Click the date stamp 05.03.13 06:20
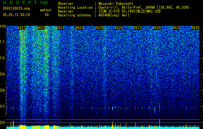Screen dimensions: 203x129 (16, 15)
